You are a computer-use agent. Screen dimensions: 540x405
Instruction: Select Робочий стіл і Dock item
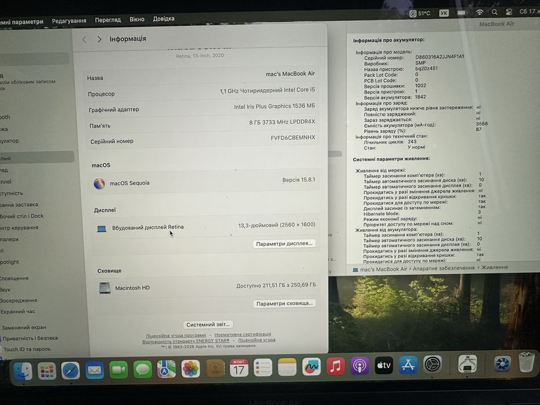21,216
